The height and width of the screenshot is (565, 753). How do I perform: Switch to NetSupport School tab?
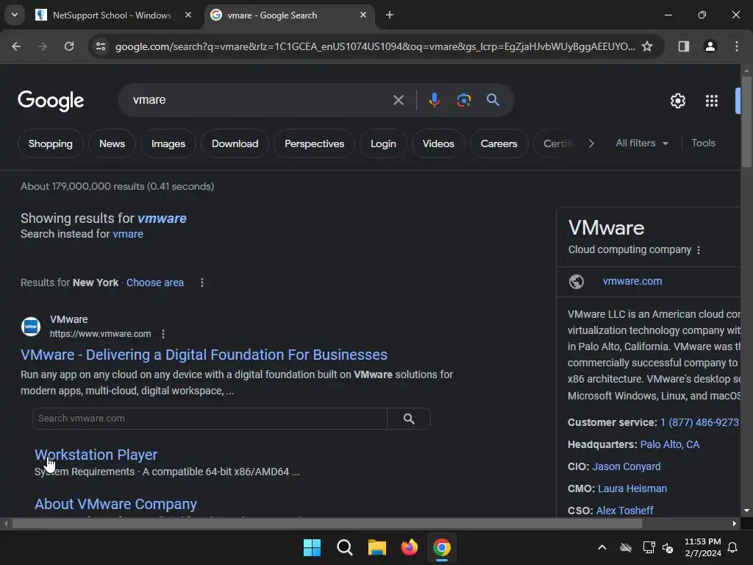click(x=114, y=15)
